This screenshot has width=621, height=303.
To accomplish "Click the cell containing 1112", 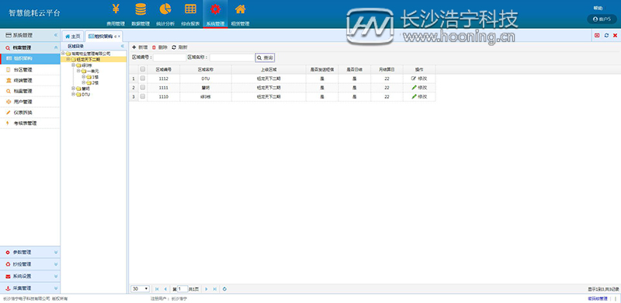I will pyautogui.click(x=164, y=78).
